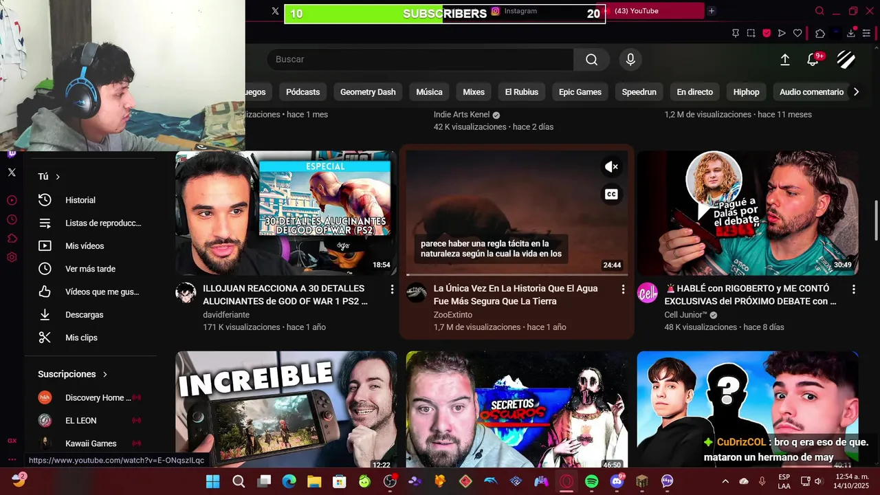Unmute the ZooExtinto video preview

[x=611, y=166]
